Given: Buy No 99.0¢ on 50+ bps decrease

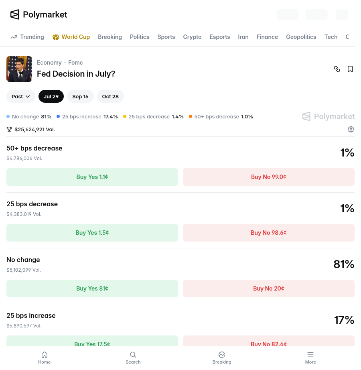Looking at the screenshot, I should coord(269,177).
